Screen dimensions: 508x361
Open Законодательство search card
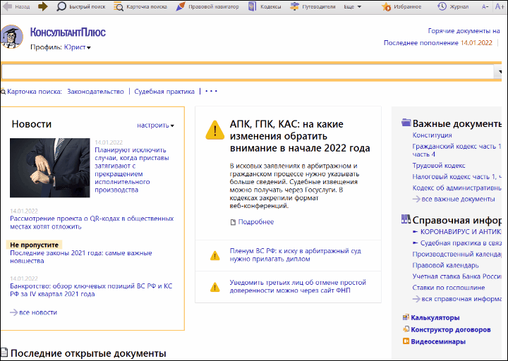pyautogui.click(x=95, y=92)
